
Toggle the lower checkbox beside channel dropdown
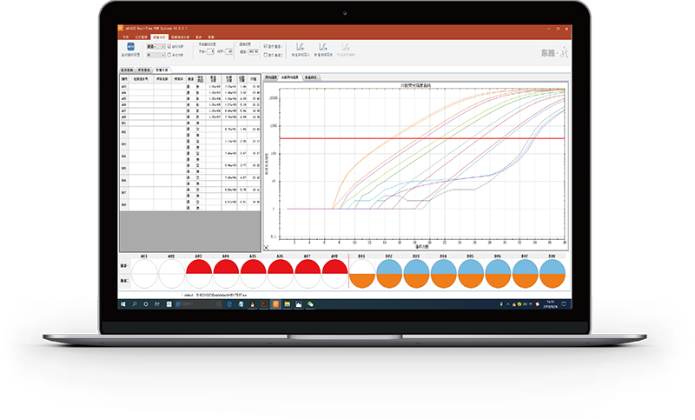[169, 56]
